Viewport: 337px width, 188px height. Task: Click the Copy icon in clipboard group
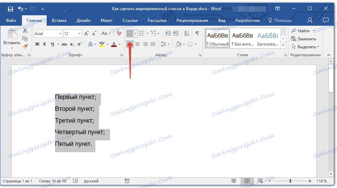[25, 39]
